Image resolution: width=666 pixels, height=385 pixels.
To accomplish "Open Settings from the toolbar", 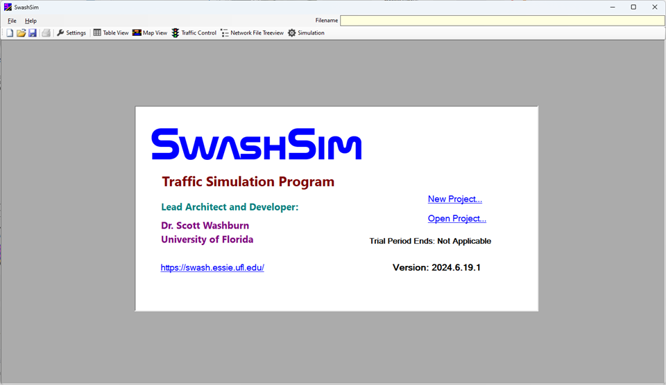I will (71, 33).
